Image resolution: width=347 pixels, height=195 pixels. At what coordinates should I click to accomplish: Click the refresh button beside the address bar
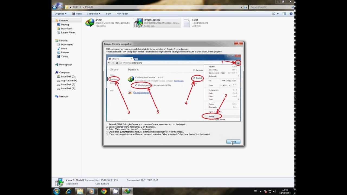point(246,7)
